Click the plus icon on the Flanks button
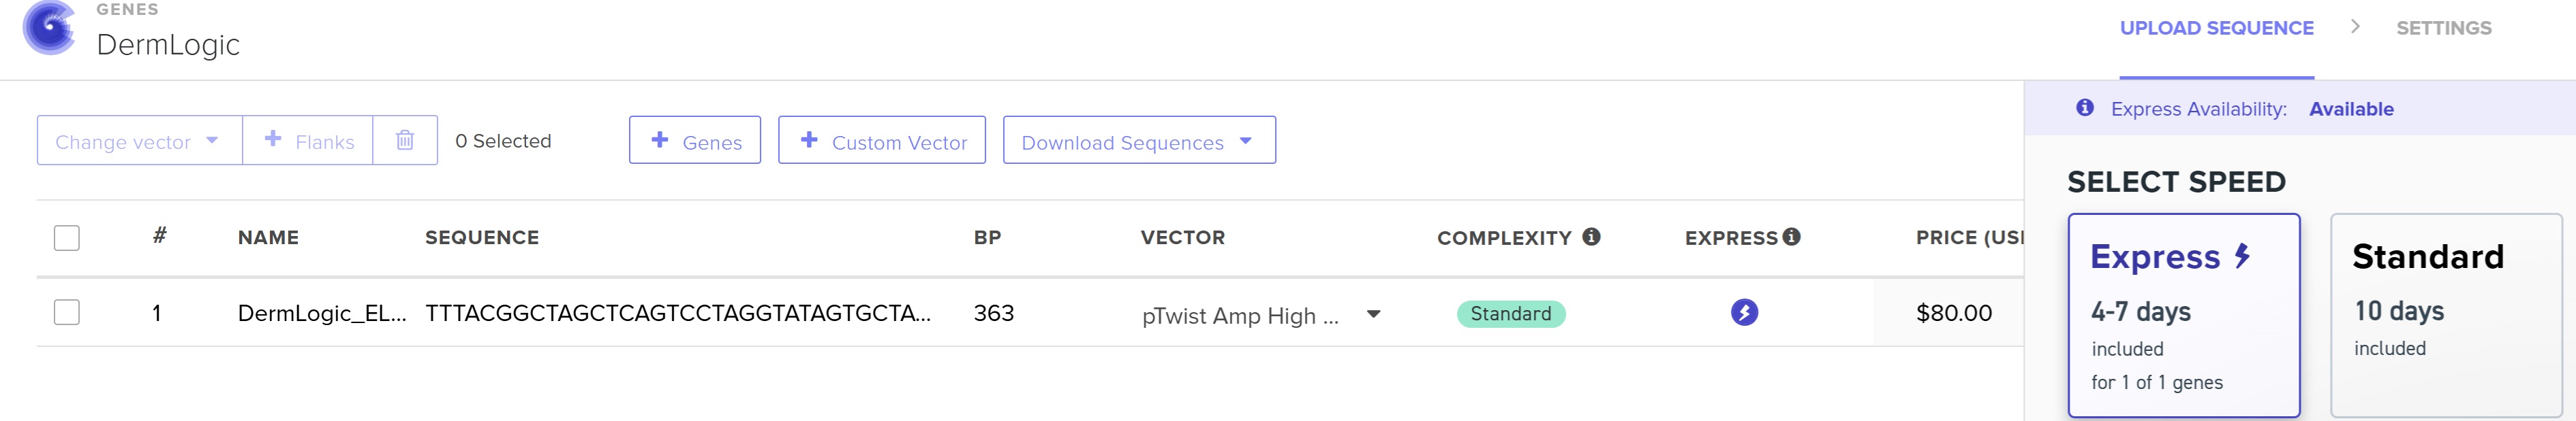2576x421 pixels. point(273,139)
